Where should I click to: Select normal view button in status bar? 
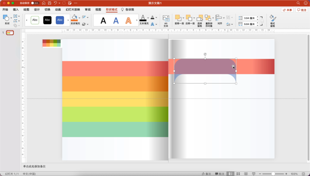tap(230, 174)
